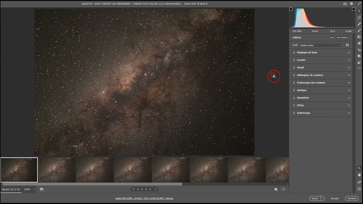Viewport: 363px width, 204px height.
Task: Toggle visibility of Étalonnage des couleurs
Action: point(349,83)
